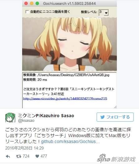Open the github.com/ksasao/Gochius link
This screenshot has height=166, width=139.
click(x=70, y=141)
